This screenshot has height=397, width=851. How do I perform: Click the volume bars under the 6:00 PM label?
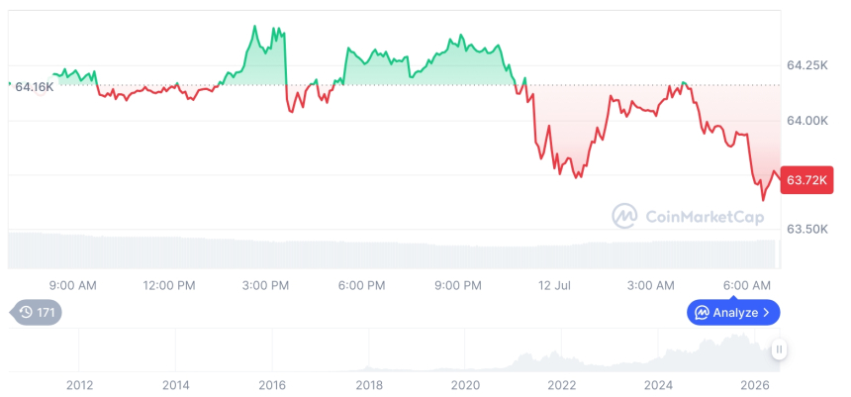(361, 254)
